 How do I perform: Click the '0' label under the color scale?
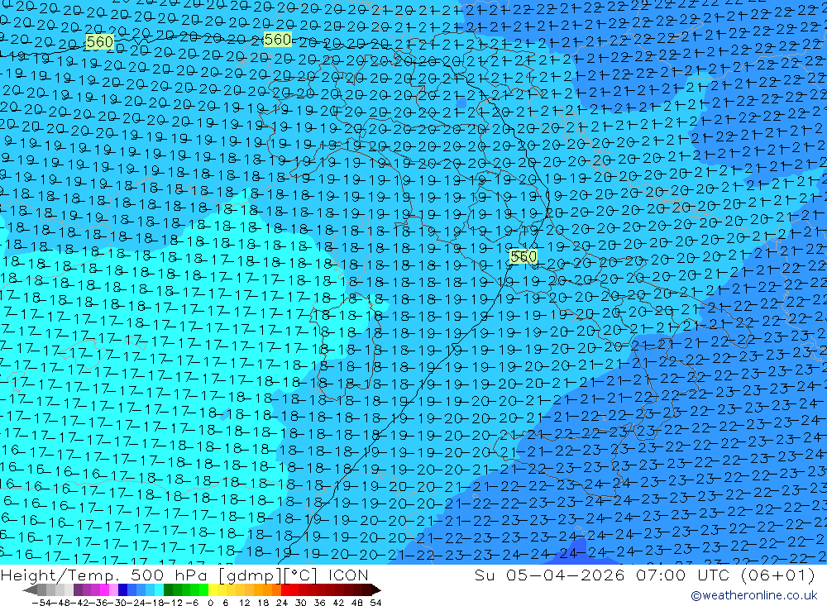click(x=210, y=603)
